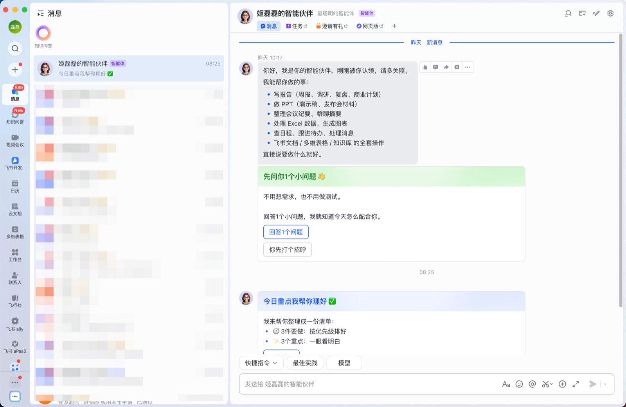Image resolution: width=626 pixels, height=407 pixels.
Task: Click the send message arrow
Action: click(x=593, y=384)
